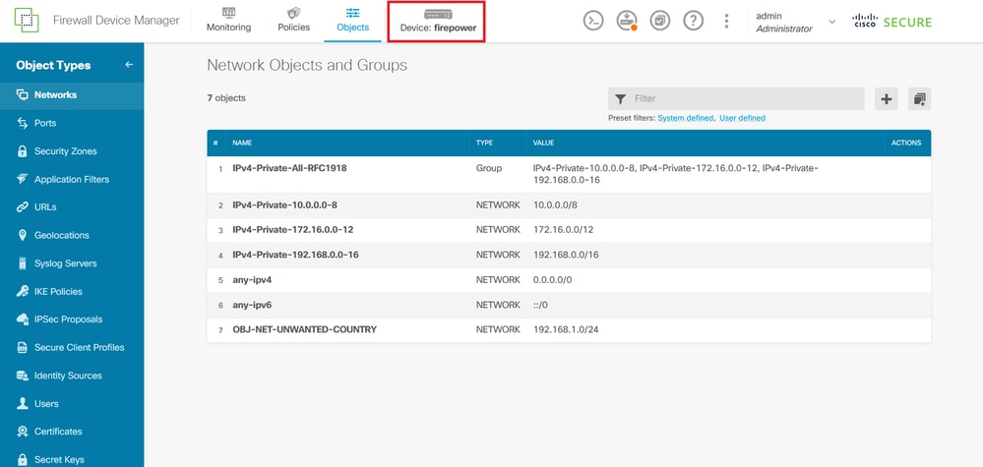Image resolution: width=983 pixels, height=467 pixels.
Task: Select Networks in the sidebar
Action: pyautogui.click(x=72, y=95)
